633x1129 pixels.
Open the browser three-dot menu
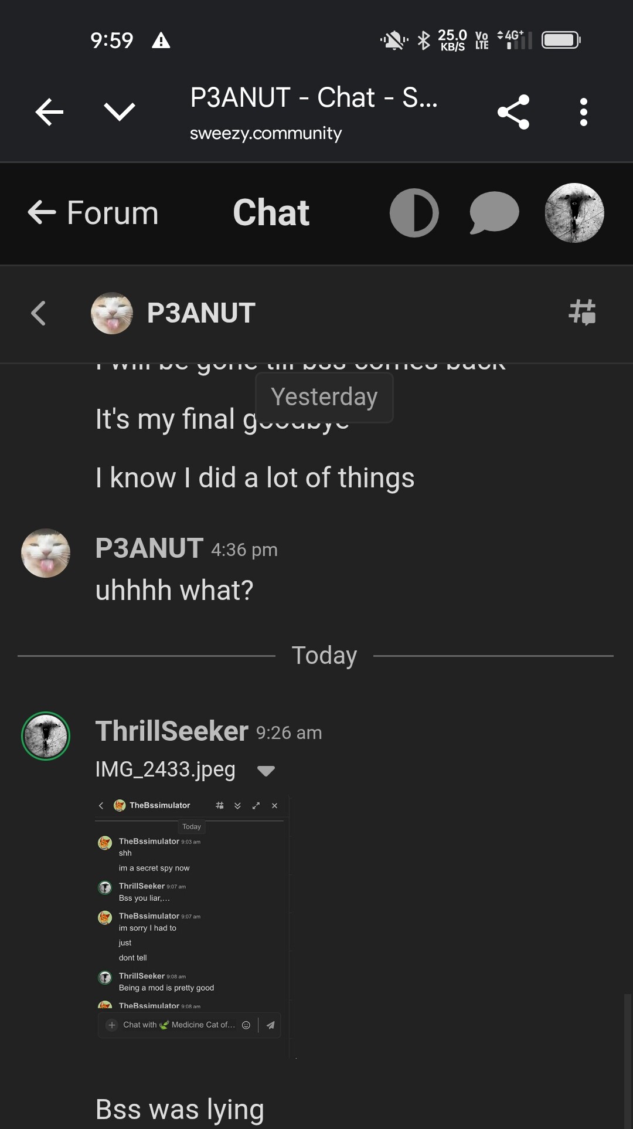tap(583, 111)
